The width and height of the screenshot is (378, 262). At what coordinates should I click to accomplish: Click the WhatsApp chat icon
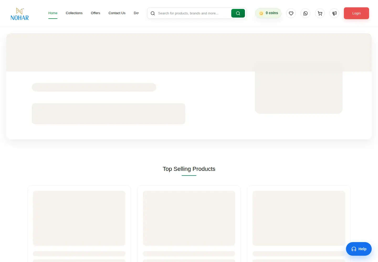[305, 13]
